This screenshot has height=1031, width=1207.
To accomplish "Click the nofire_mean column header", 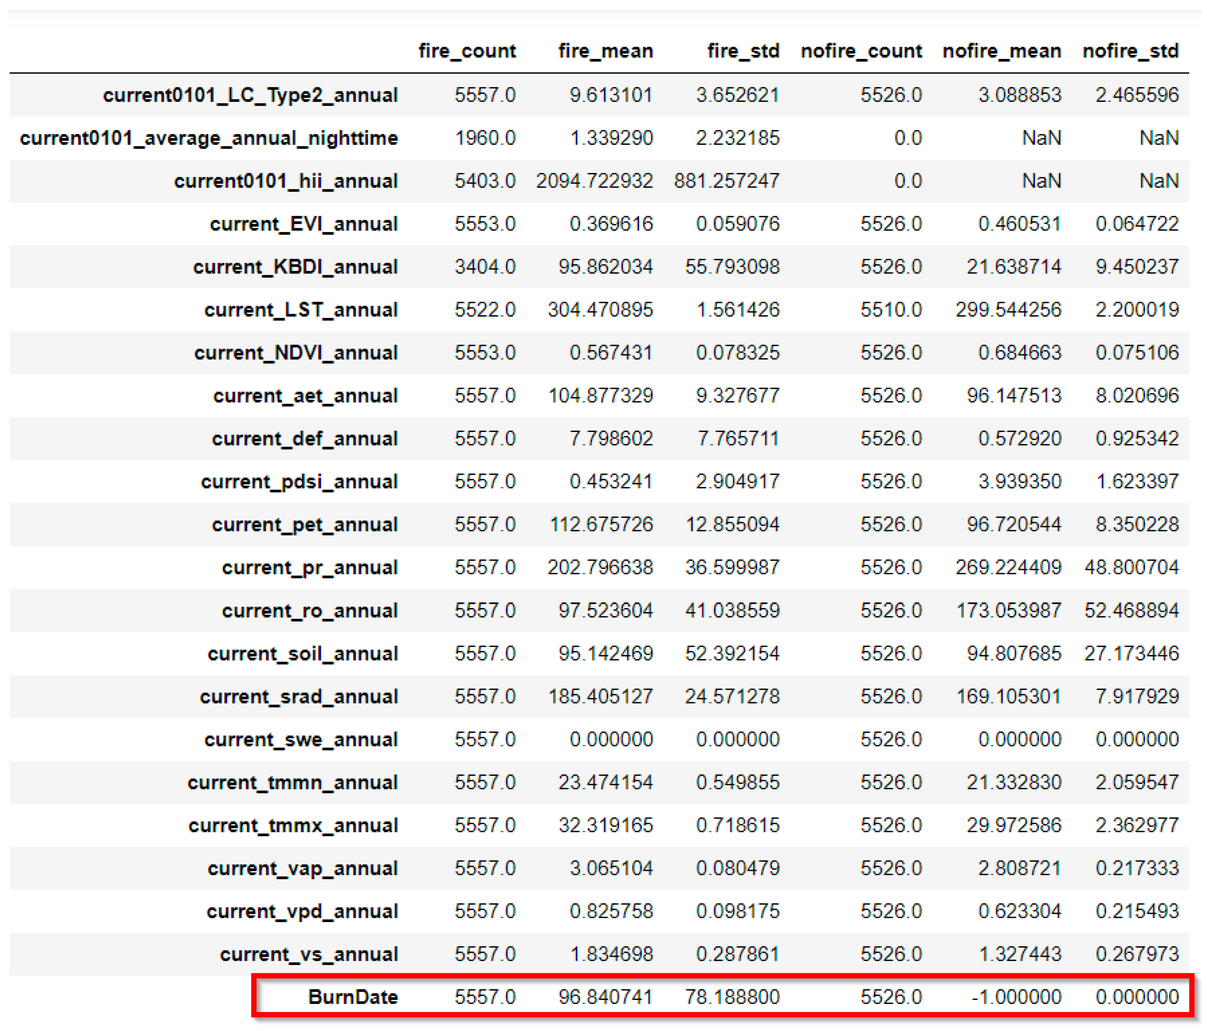I will coord(1001,51).
